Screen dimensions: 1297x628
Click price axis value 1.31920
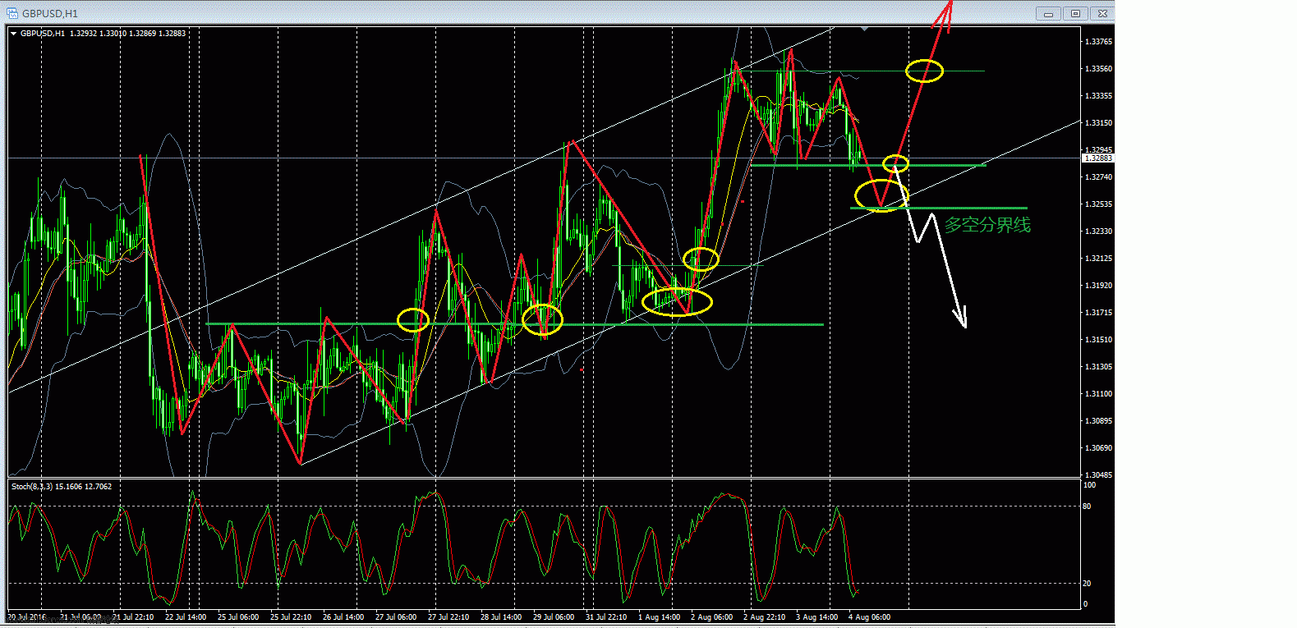[x=1098, y=285]
